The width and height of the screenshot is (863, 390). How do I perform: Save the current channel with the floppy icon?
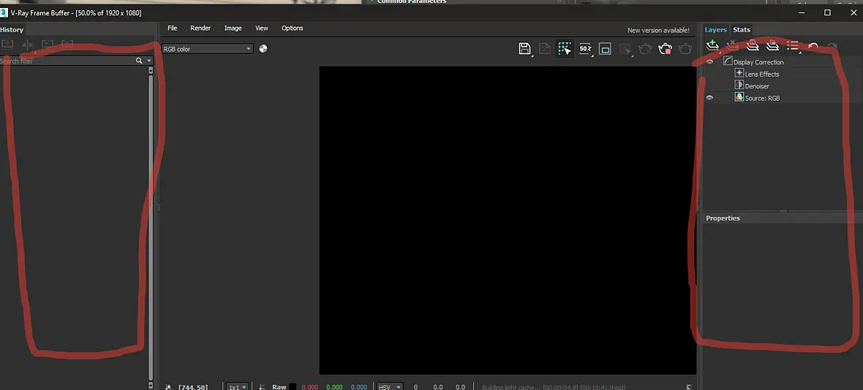(524, 49)
